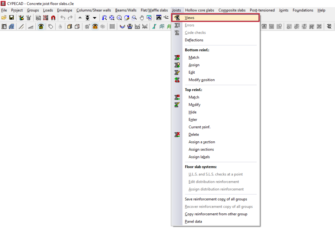335x233 pixels.
Task: Open the Project menu
Action: tap(17, 10)
